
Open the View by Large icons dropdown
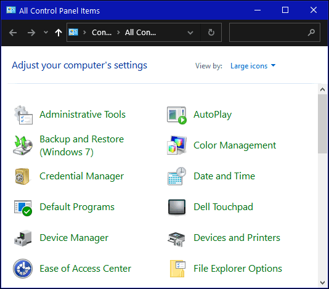tap(253, 66)
